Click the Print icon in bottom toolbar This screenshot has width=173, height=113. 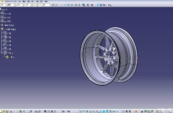click(11, 112)
